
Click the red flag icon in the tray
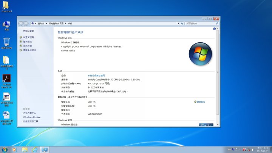(244, 150)
